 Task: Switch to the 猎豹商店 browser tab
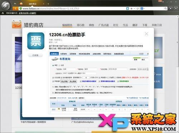[33, 4]
